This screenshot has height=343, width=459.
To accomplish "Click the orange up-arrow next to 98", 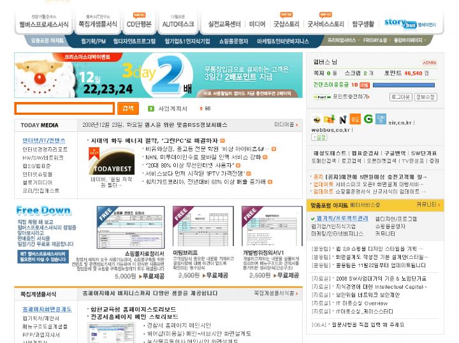I will pyautogui.click(x=201, y=108).
